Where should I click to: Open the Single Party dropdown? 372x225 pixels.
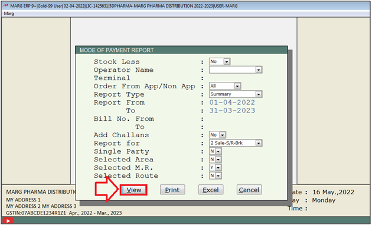pyautogui.click(x=218, y=151)
